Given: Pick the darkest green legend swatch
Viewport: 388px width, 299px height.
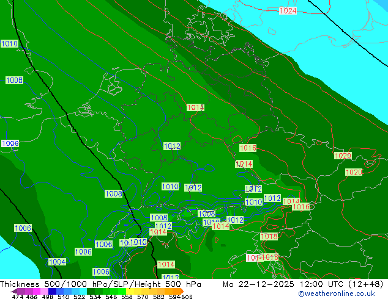Looking at the screenshot, I should point(91,291).
